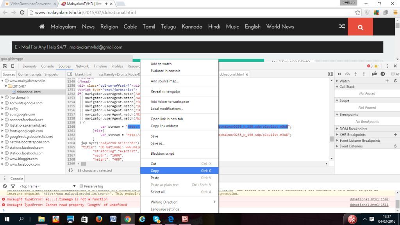This screenshot has height=225, width=400.
Task: Click the shuffle icon in site header
Action: pyautogui.click(x=342, y=26)
